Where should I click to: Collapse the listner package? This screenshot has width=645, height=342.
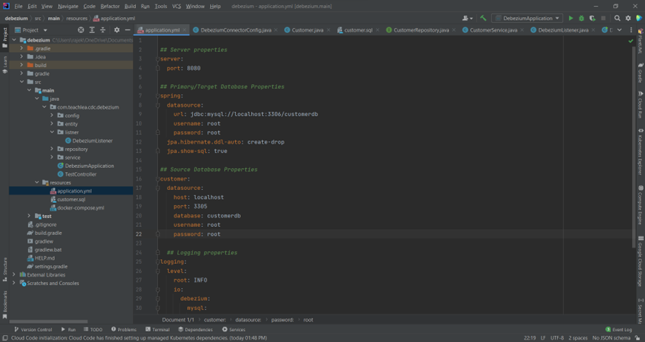coord(52,132)
